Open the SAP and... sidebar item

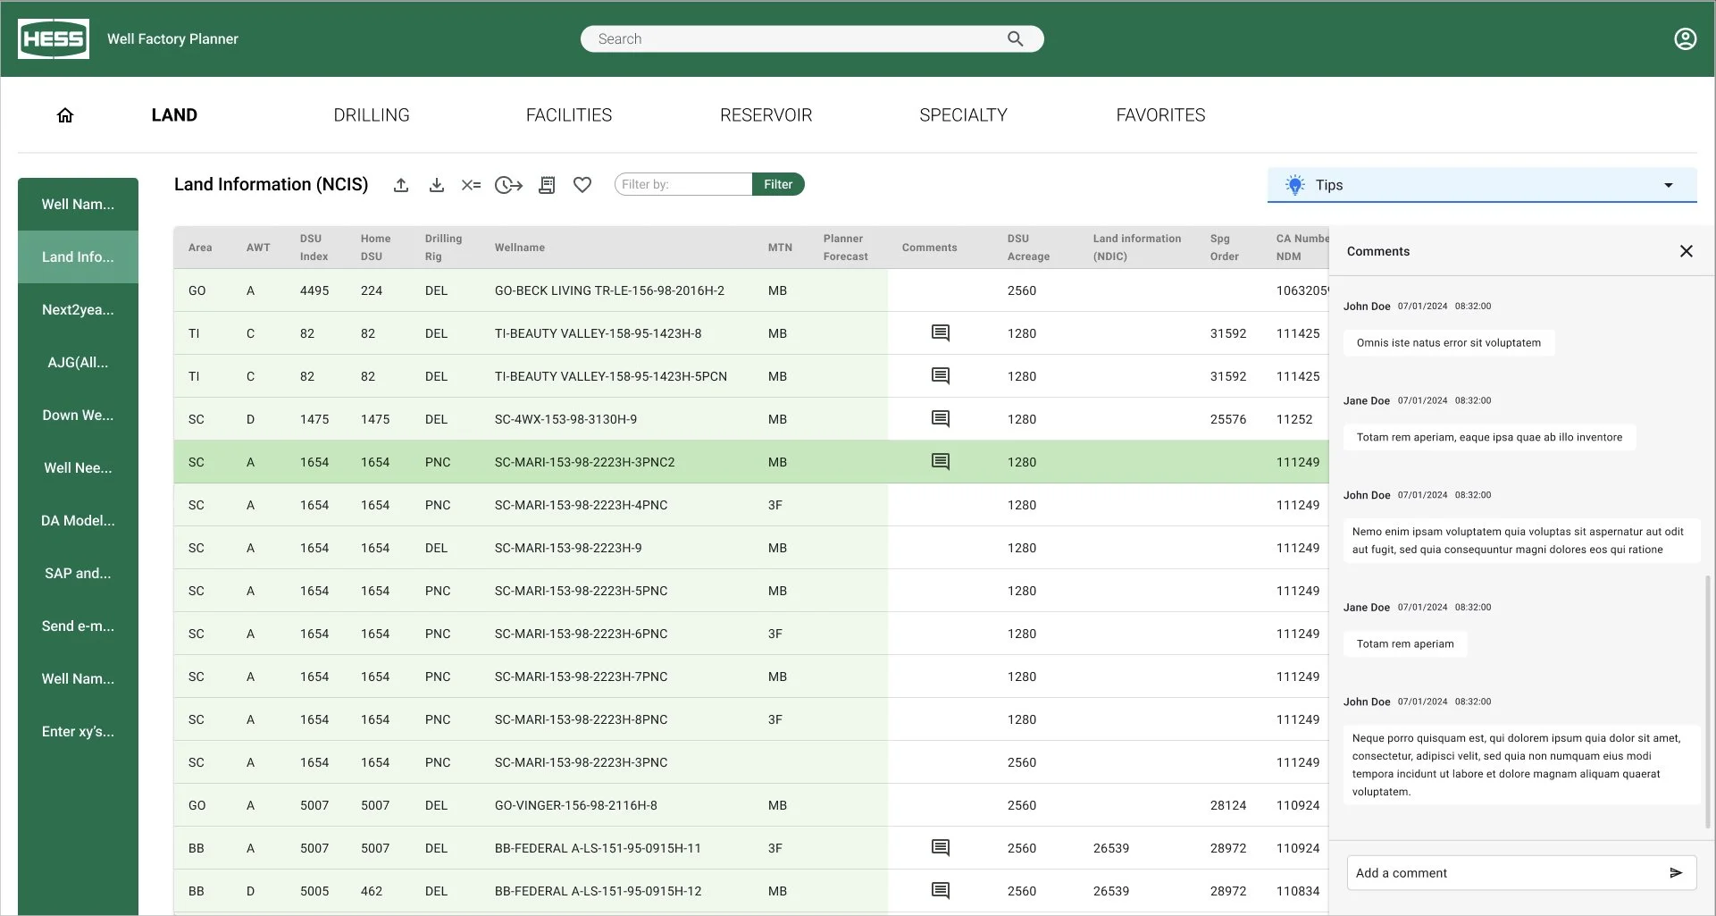pos(78,574)
